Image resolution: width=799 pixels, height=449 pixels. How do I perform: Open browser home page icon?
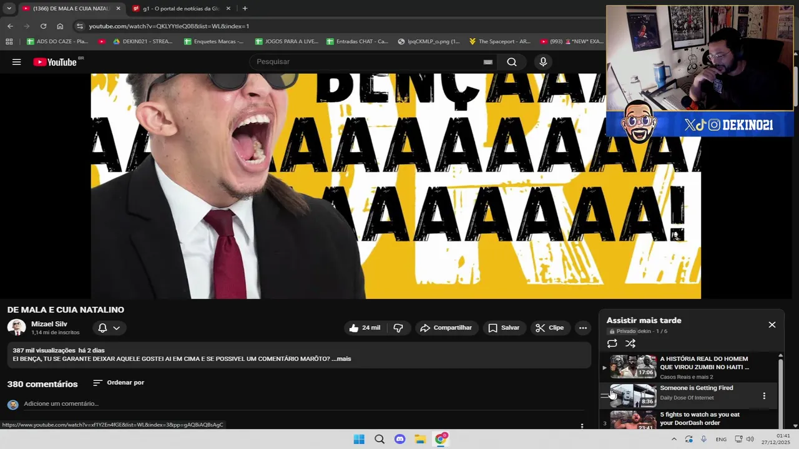tap(60, 26)
